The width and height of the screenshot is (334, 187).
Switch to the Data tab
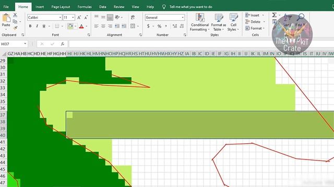[x=103, y=7]
